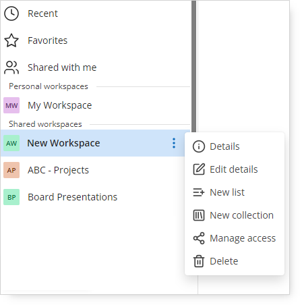Click the Edit details pencil icon

(199, 169)
